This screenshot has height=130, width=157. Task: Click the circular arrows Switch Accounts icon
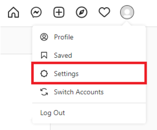click(44, 92)
